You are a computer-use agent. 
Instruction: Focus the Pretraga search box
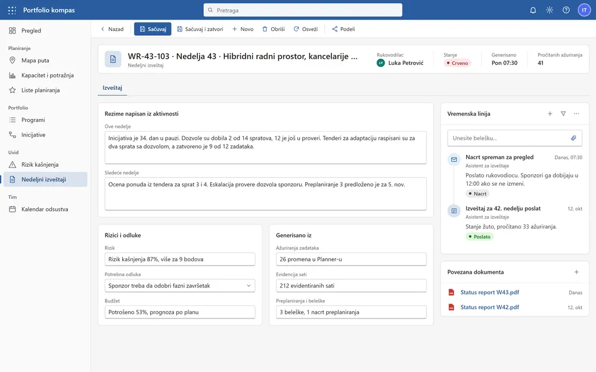coord(303,10)
